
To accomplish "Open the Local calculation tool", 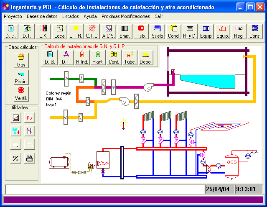I will (x=60, y=32).
